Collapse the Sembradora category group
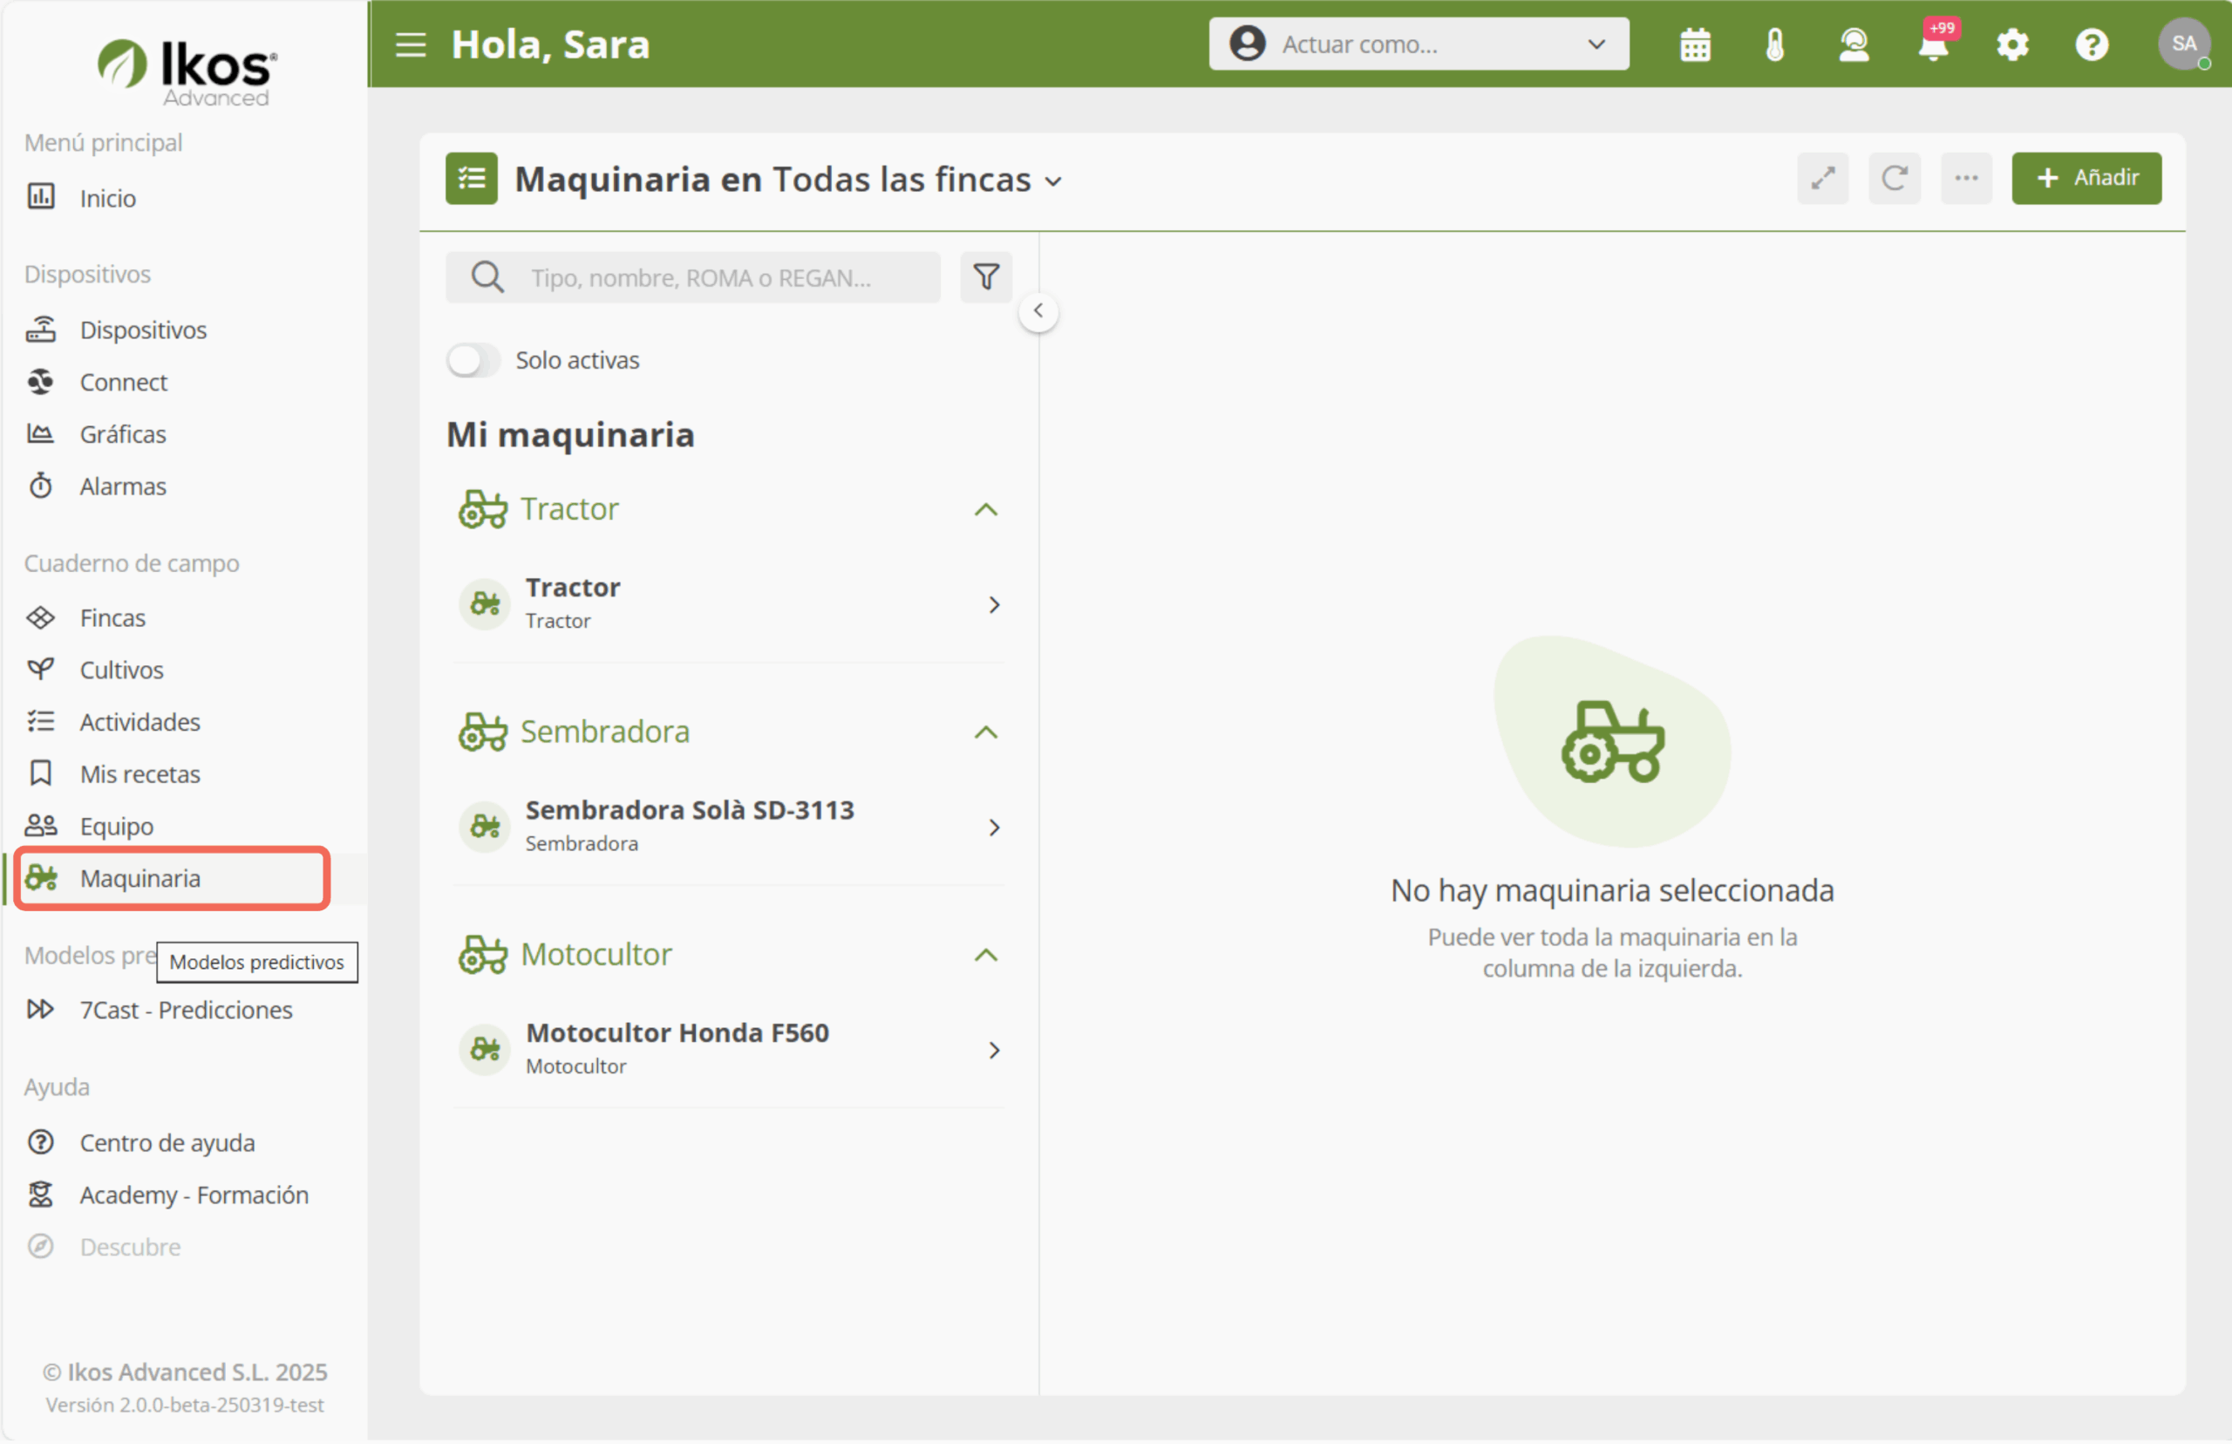Viewport: 2232px width, 1444px height. pos(985,732)
